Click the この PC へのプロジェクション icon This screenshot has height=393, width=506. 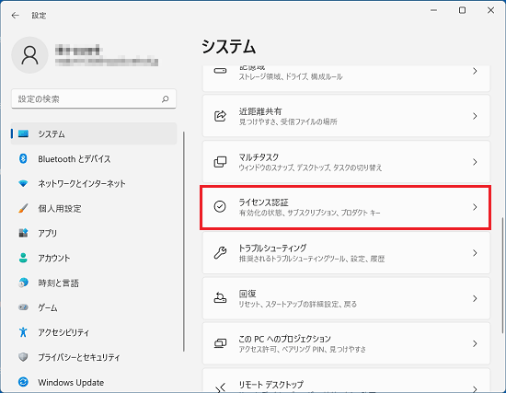pyautogui.click(x=220, y=343)
